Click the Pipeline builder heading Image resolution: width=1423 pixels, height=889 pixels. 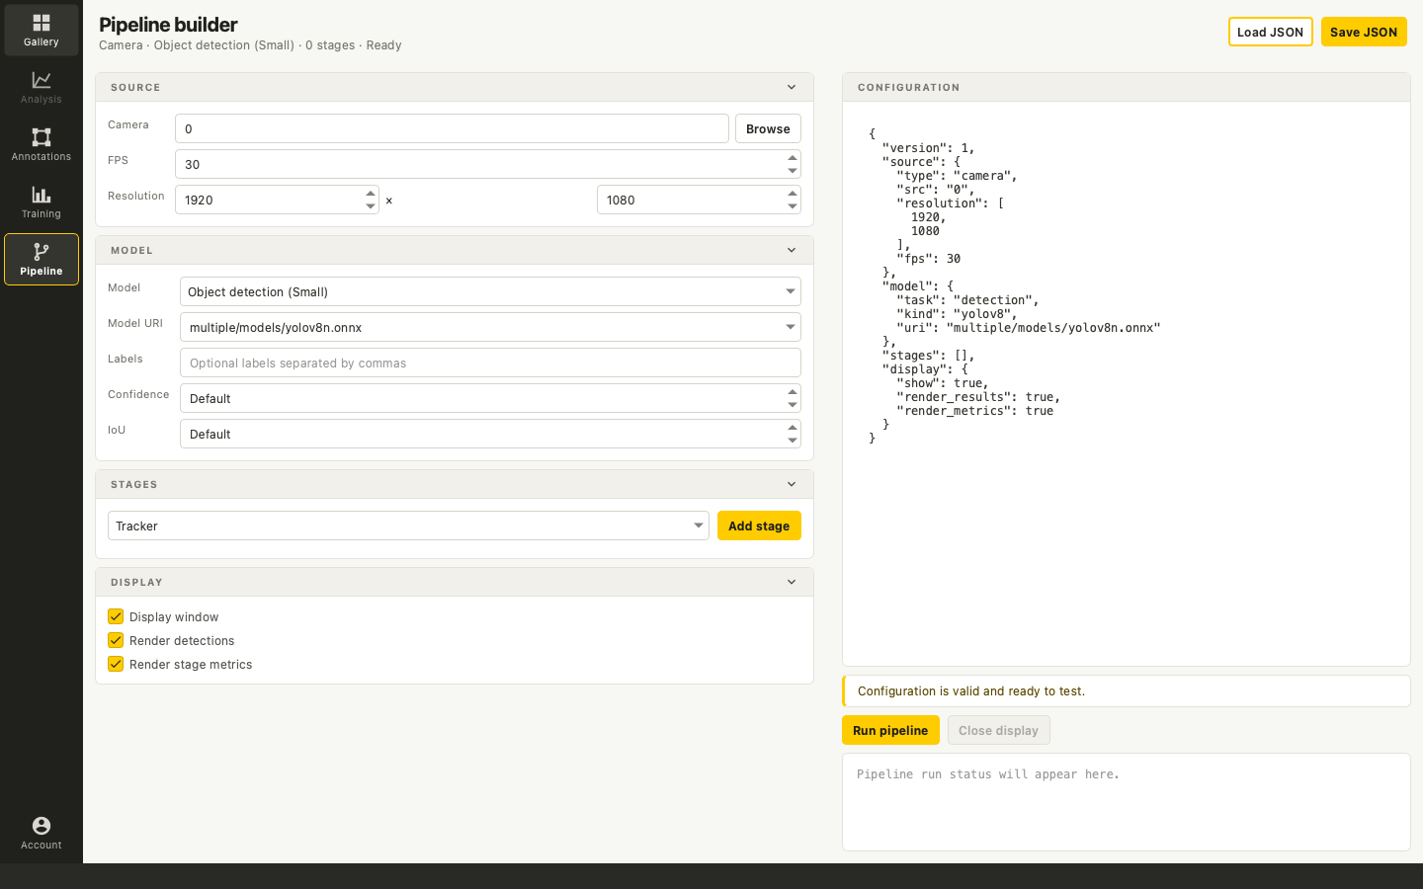[x=168, y=25]
